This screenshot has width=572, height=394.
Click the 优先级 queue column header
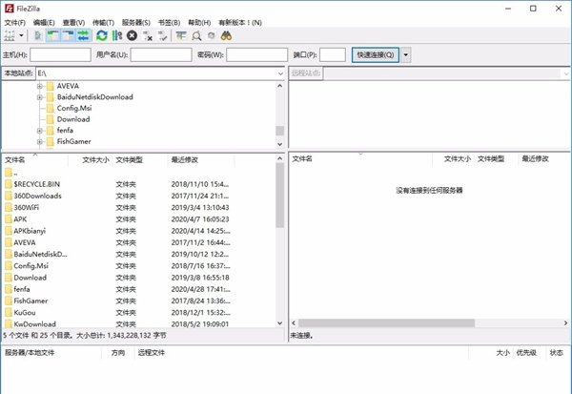tap(526, 353)
